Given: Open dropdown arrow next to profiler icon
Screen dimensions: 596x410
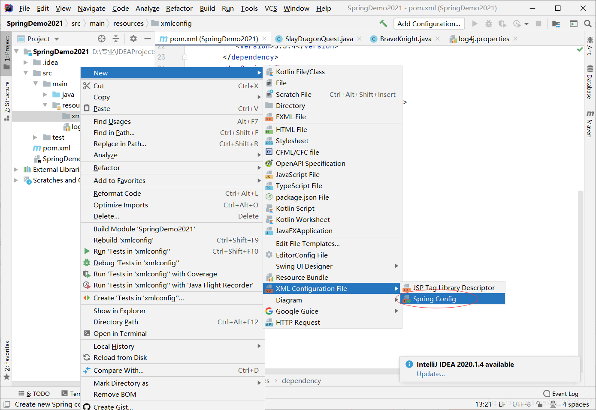Looking at the screenshot, I should [526, 24].
